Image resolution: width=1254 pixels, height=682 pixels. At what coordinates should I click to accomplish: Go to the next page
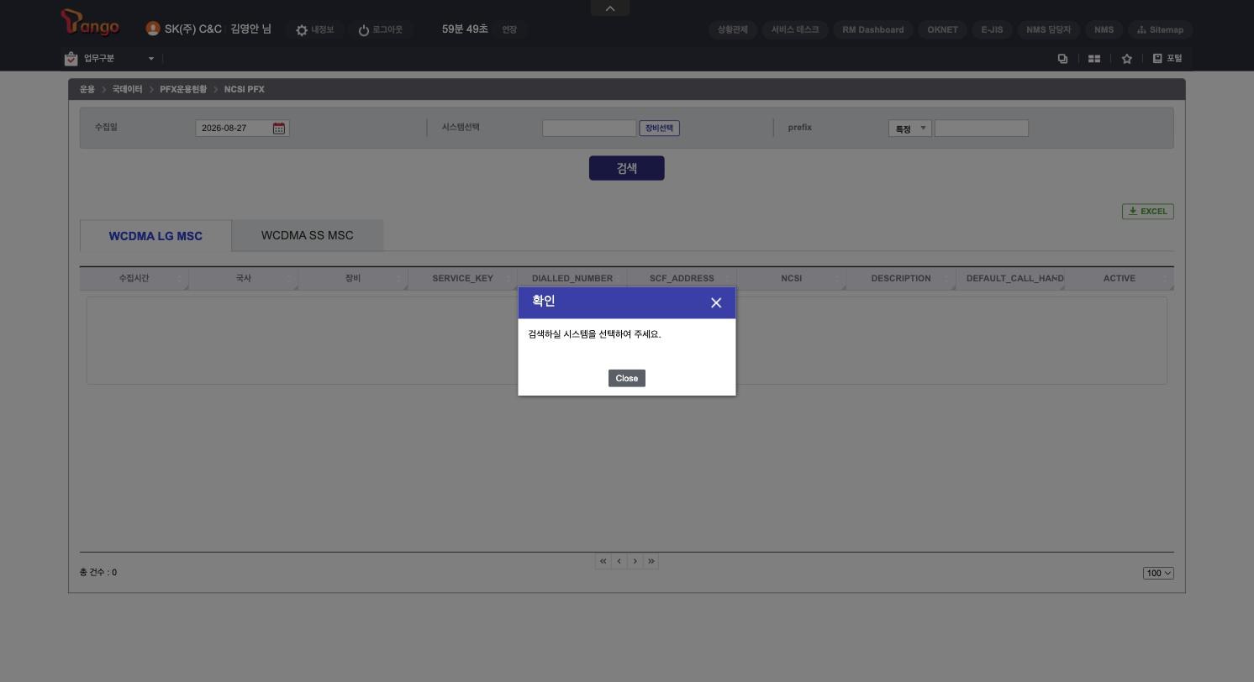tap(635, 561)
